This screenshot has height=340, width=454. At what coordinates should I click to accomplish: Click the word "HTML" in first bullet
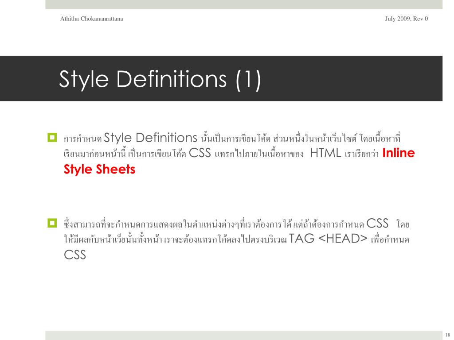[325, 153]
